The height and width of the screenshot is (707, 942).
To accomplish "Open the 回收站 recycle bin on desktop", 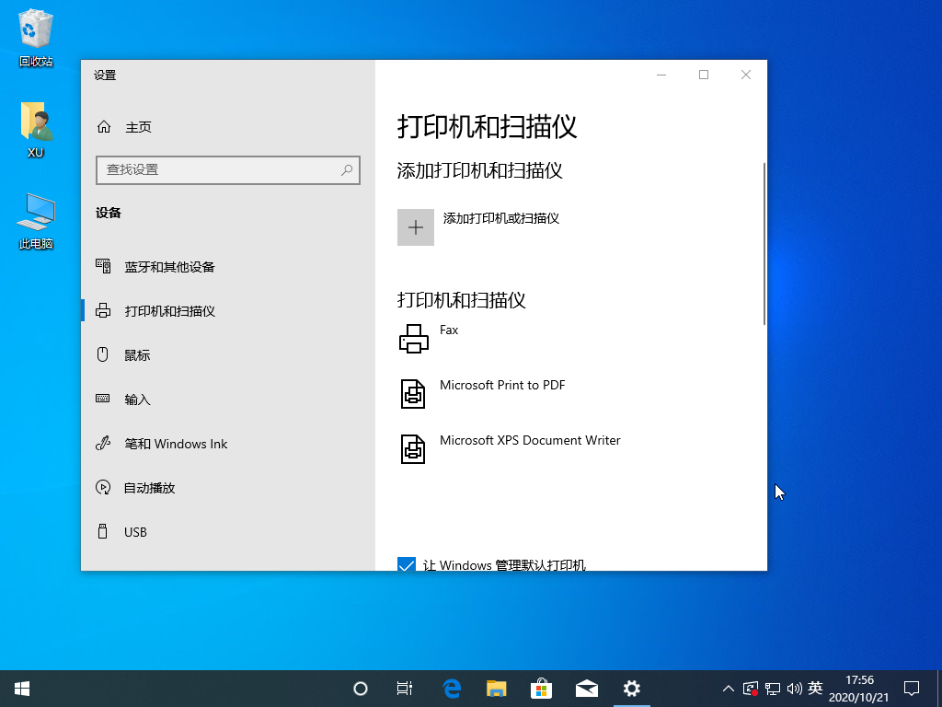I will click(x=36, y=31).
